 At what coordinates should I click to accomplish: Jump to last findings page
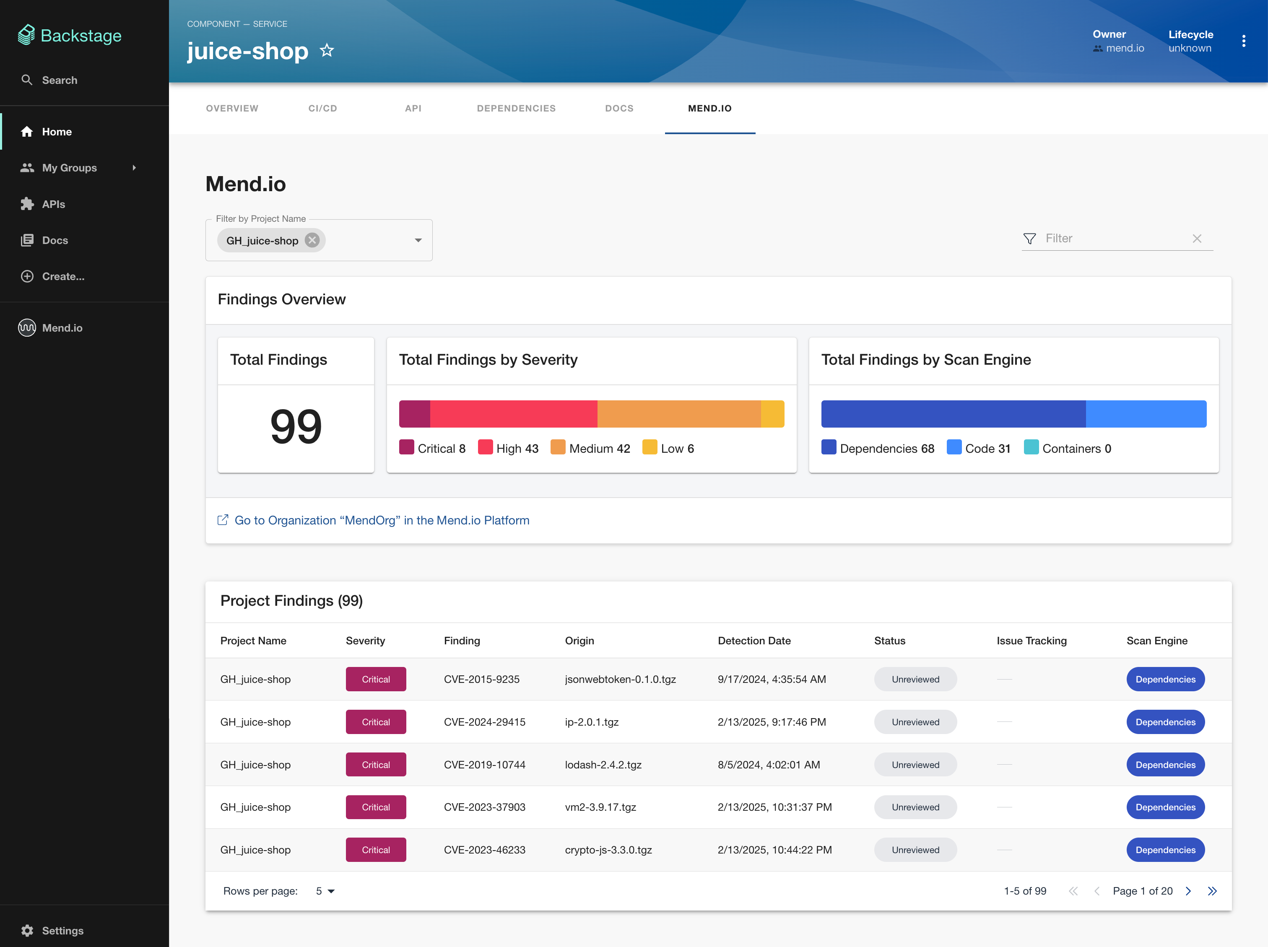pos(1212,891)
